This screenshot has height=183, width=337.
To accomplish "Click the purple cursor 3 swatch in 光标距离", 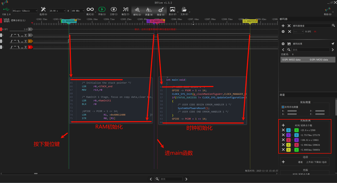I will coord(289,135).
